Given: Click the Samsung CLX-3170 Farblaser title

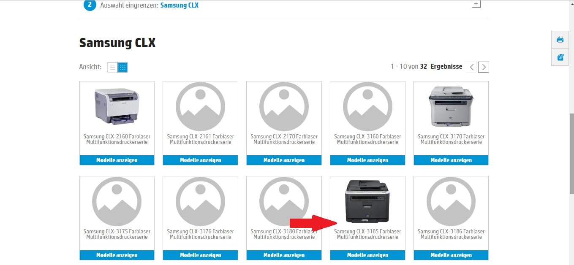Looking at the screenshot, I should pos(451,139).
